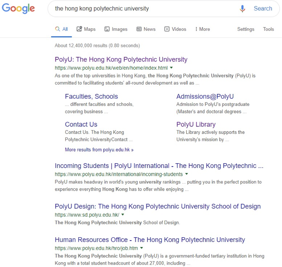Open the More menu

(x=203, y=29)
